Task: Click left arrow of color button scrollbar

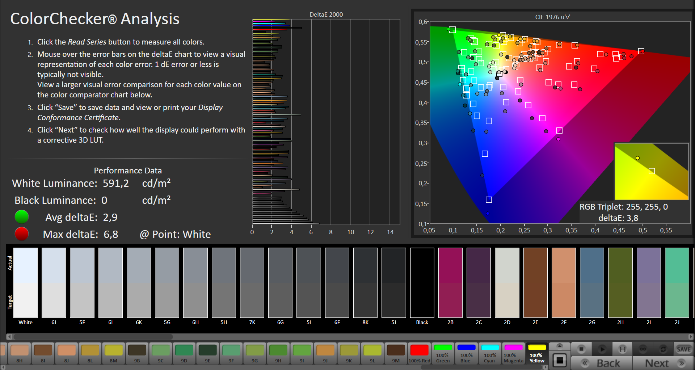Action: tap(3, 367)
